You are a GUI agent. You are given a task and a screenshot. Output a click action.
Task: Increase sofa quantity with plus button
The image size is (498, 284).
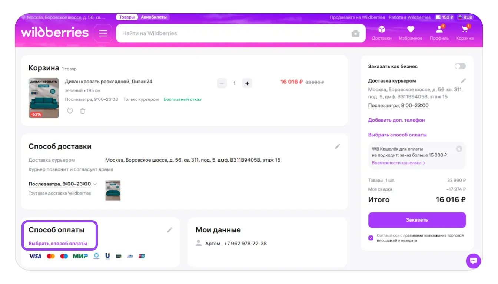tap(247, 83)
